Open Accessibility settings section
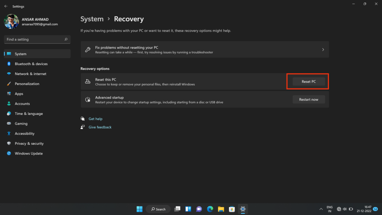 pos(37,134)
